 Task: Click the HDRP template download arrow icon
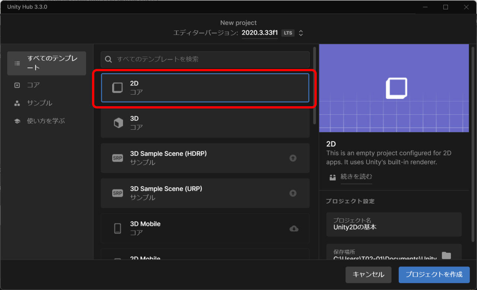point(293,158)
